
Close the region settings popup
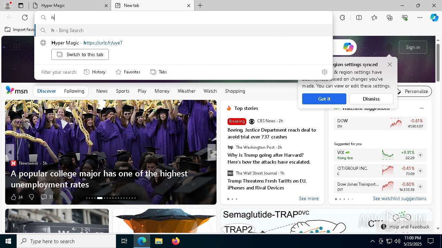click(x=390, y=64)
